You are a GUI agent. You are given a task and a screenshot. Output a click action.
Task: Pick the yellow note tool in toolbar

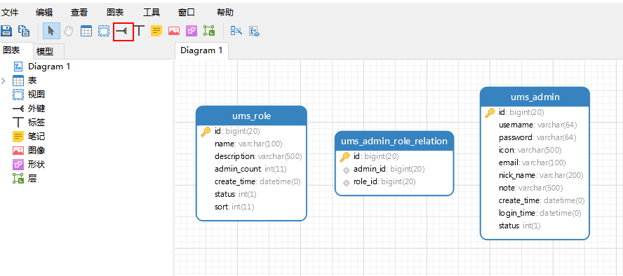156,31
